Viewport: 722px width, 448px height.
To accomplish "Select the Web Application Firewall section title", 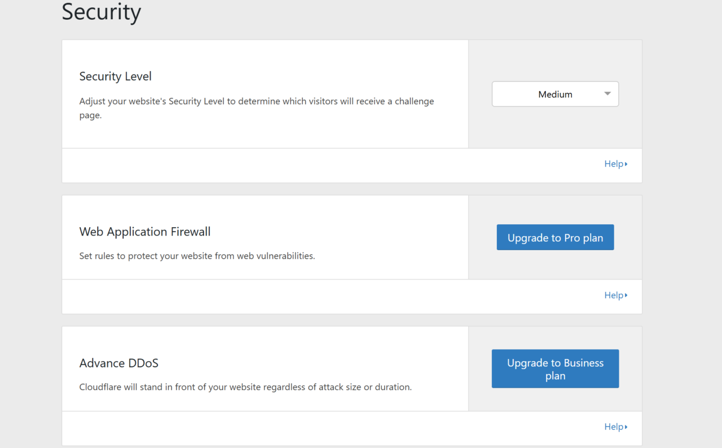I will click(145, 232).
